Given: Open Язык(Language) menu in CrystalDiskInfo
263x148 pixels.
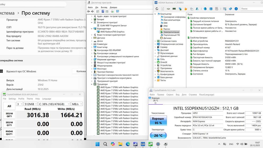Looking at the screenshot, I should (207, 95).
